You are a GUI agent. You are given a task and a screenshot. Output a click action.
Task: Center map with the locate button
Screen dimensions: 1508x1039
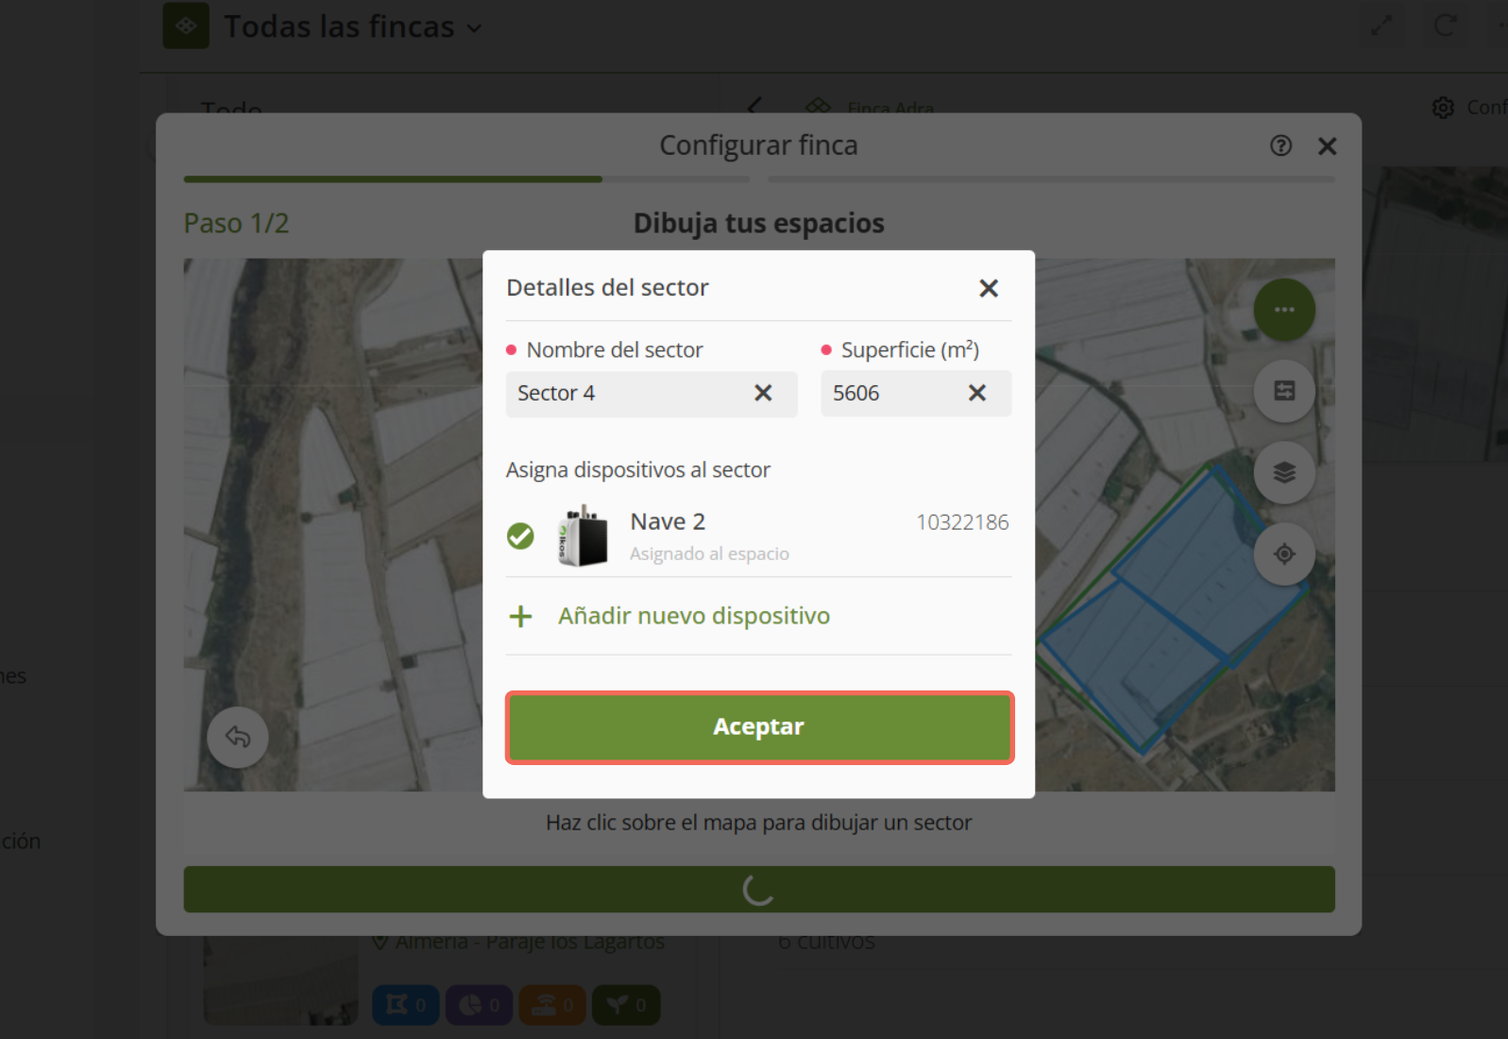coord(1284,554)
